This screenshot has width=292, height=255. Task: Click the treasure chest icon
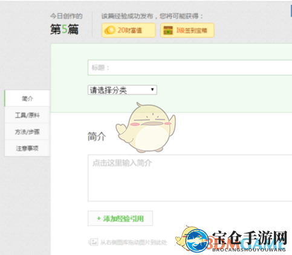[x=168, y=30]
